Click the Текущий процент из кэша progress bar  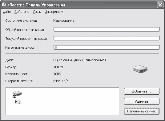pyautogui.click(x=107, y=38)
